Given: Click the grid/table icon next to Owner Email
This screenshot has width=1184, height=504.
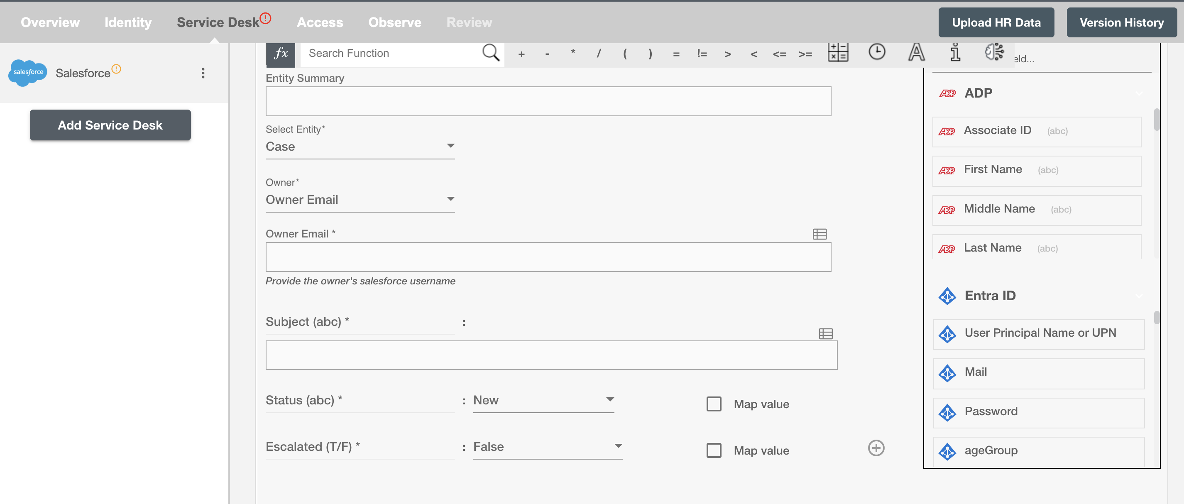Looking at the screenshot, I should tap(819, 233).
